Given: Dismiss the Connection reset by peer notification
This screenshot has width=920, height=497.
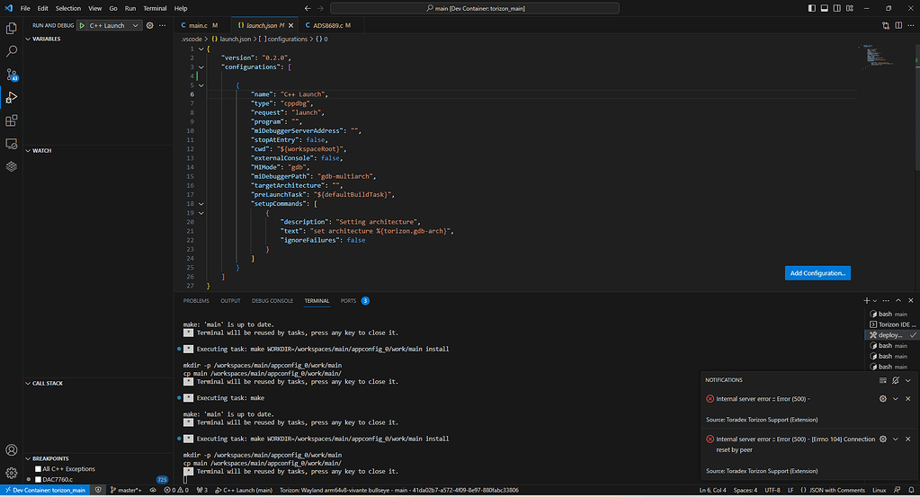Looking at the screenshot, I should coord(907,439).
